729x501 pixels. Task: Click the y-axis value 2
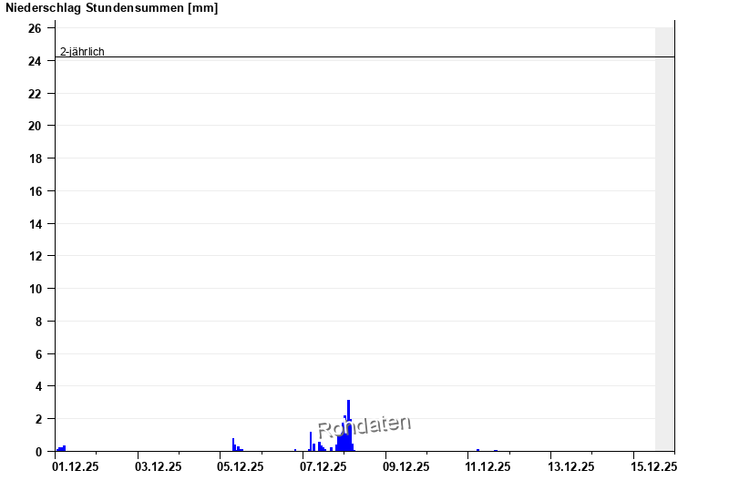[x=38, y=419]
